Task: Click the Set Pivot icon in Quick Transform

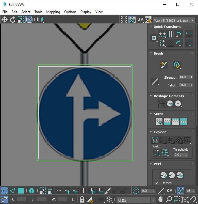Action: [x=154, y=38]
